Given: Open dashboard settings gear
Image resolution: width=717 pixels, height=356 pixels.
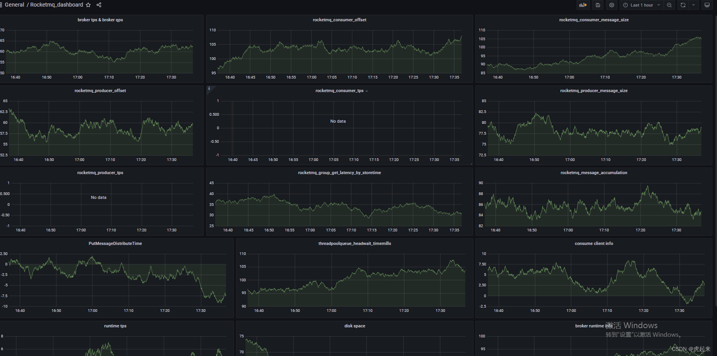Looking at the screenshot, I should click(612, 5).
